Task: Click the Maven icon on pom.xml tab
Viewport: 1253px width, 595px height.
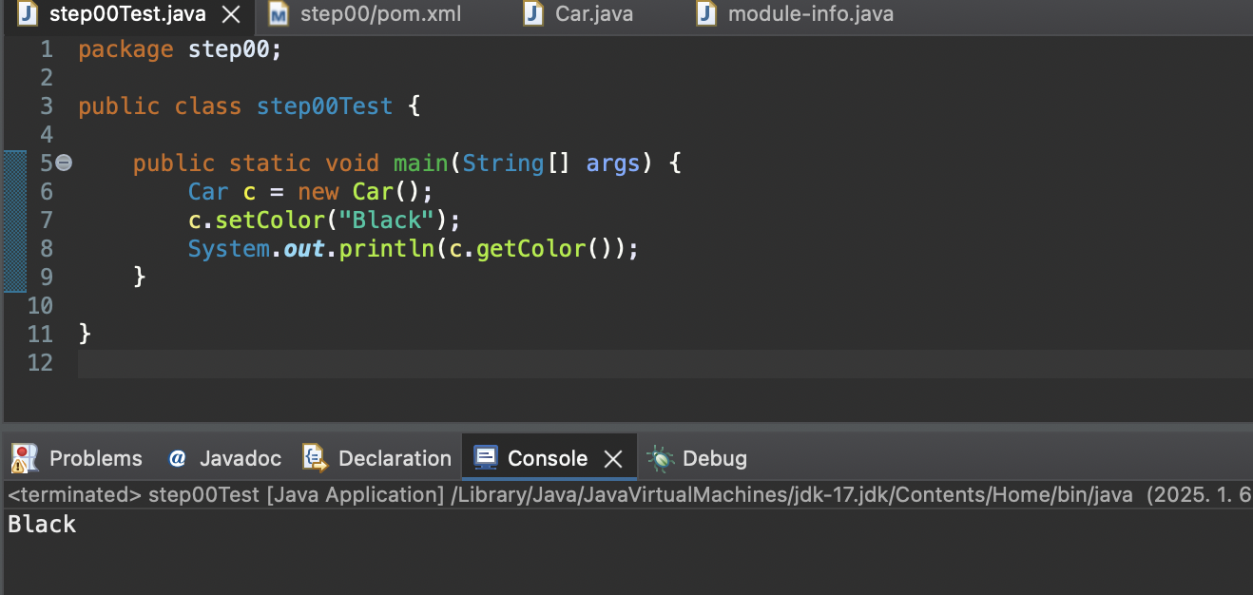Action: 279,14
